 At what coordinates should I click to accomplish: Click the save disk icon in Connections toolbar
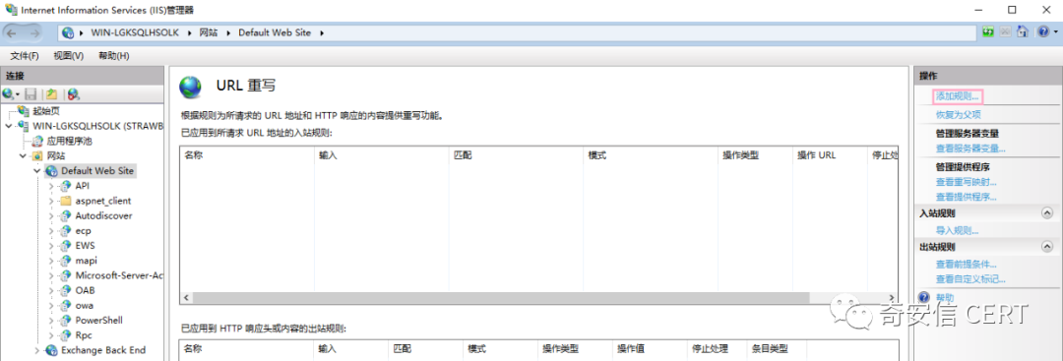click(x=30, y=94)
